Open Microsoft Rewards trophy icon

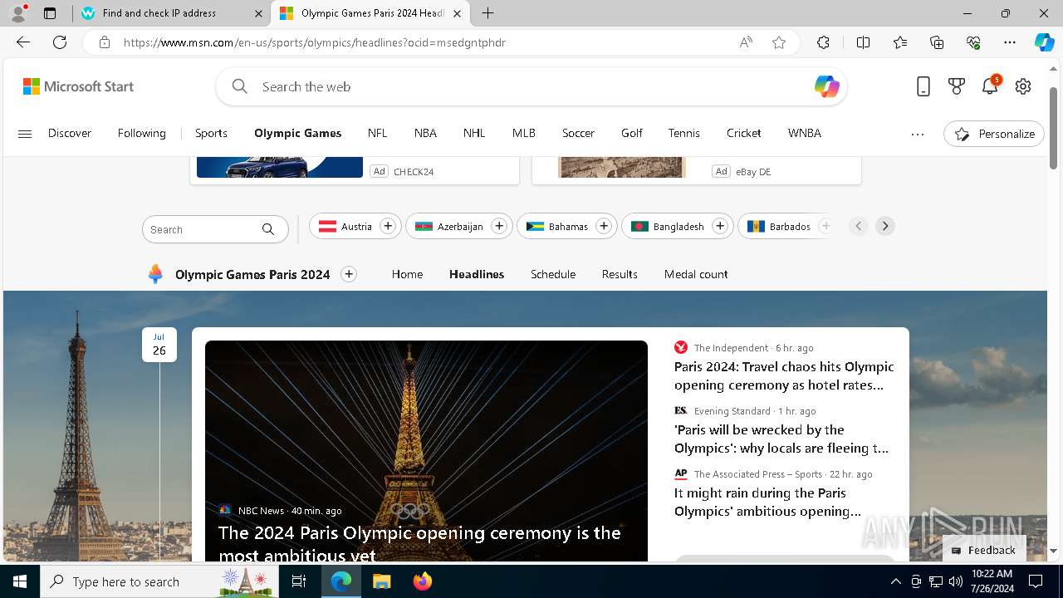957,86
